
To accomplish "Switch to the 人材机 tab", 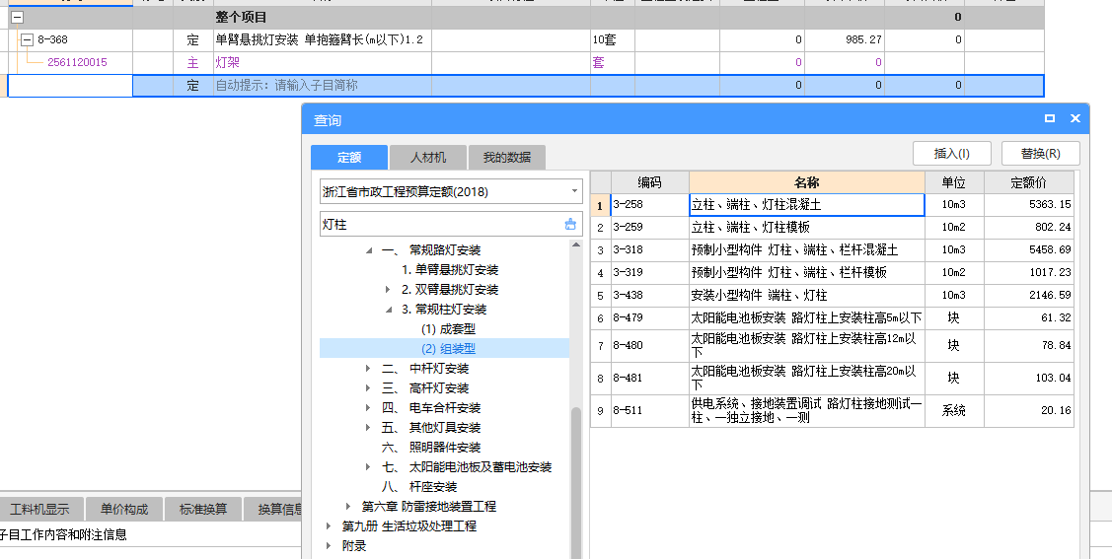I will coord(427,158).
